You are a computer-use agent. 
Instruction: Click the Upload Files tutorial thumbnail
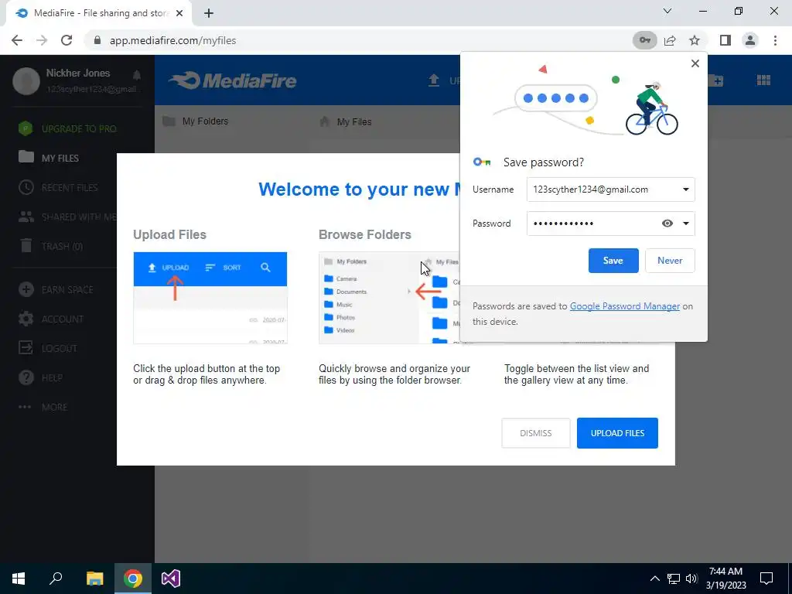pyautogui.click(x=210, y=298)
